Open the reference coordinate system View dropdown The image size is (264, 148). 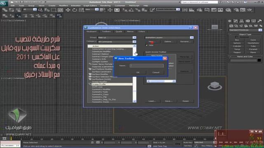click(92, 9)
